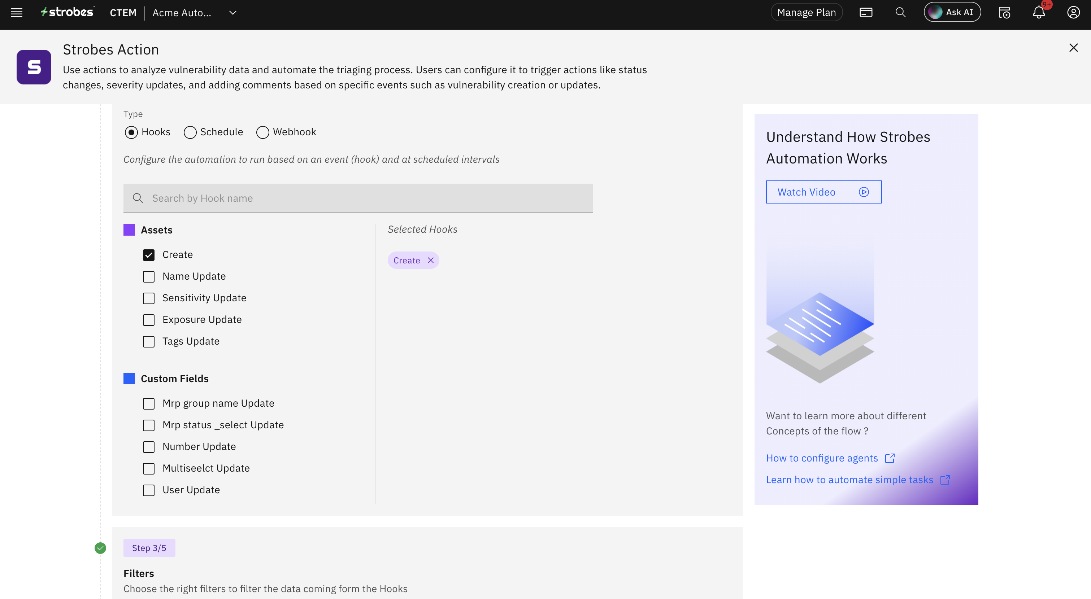Viewport: 1091px width, 599px height.
Task: Open How to configure agents link
Action: click(x=822, y=458)
